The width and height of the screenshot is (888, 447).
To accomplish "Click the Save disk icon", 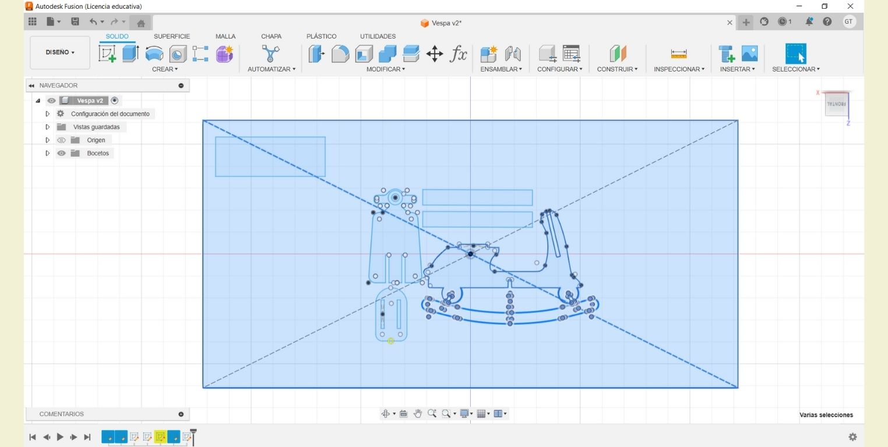I will (75, 22).
